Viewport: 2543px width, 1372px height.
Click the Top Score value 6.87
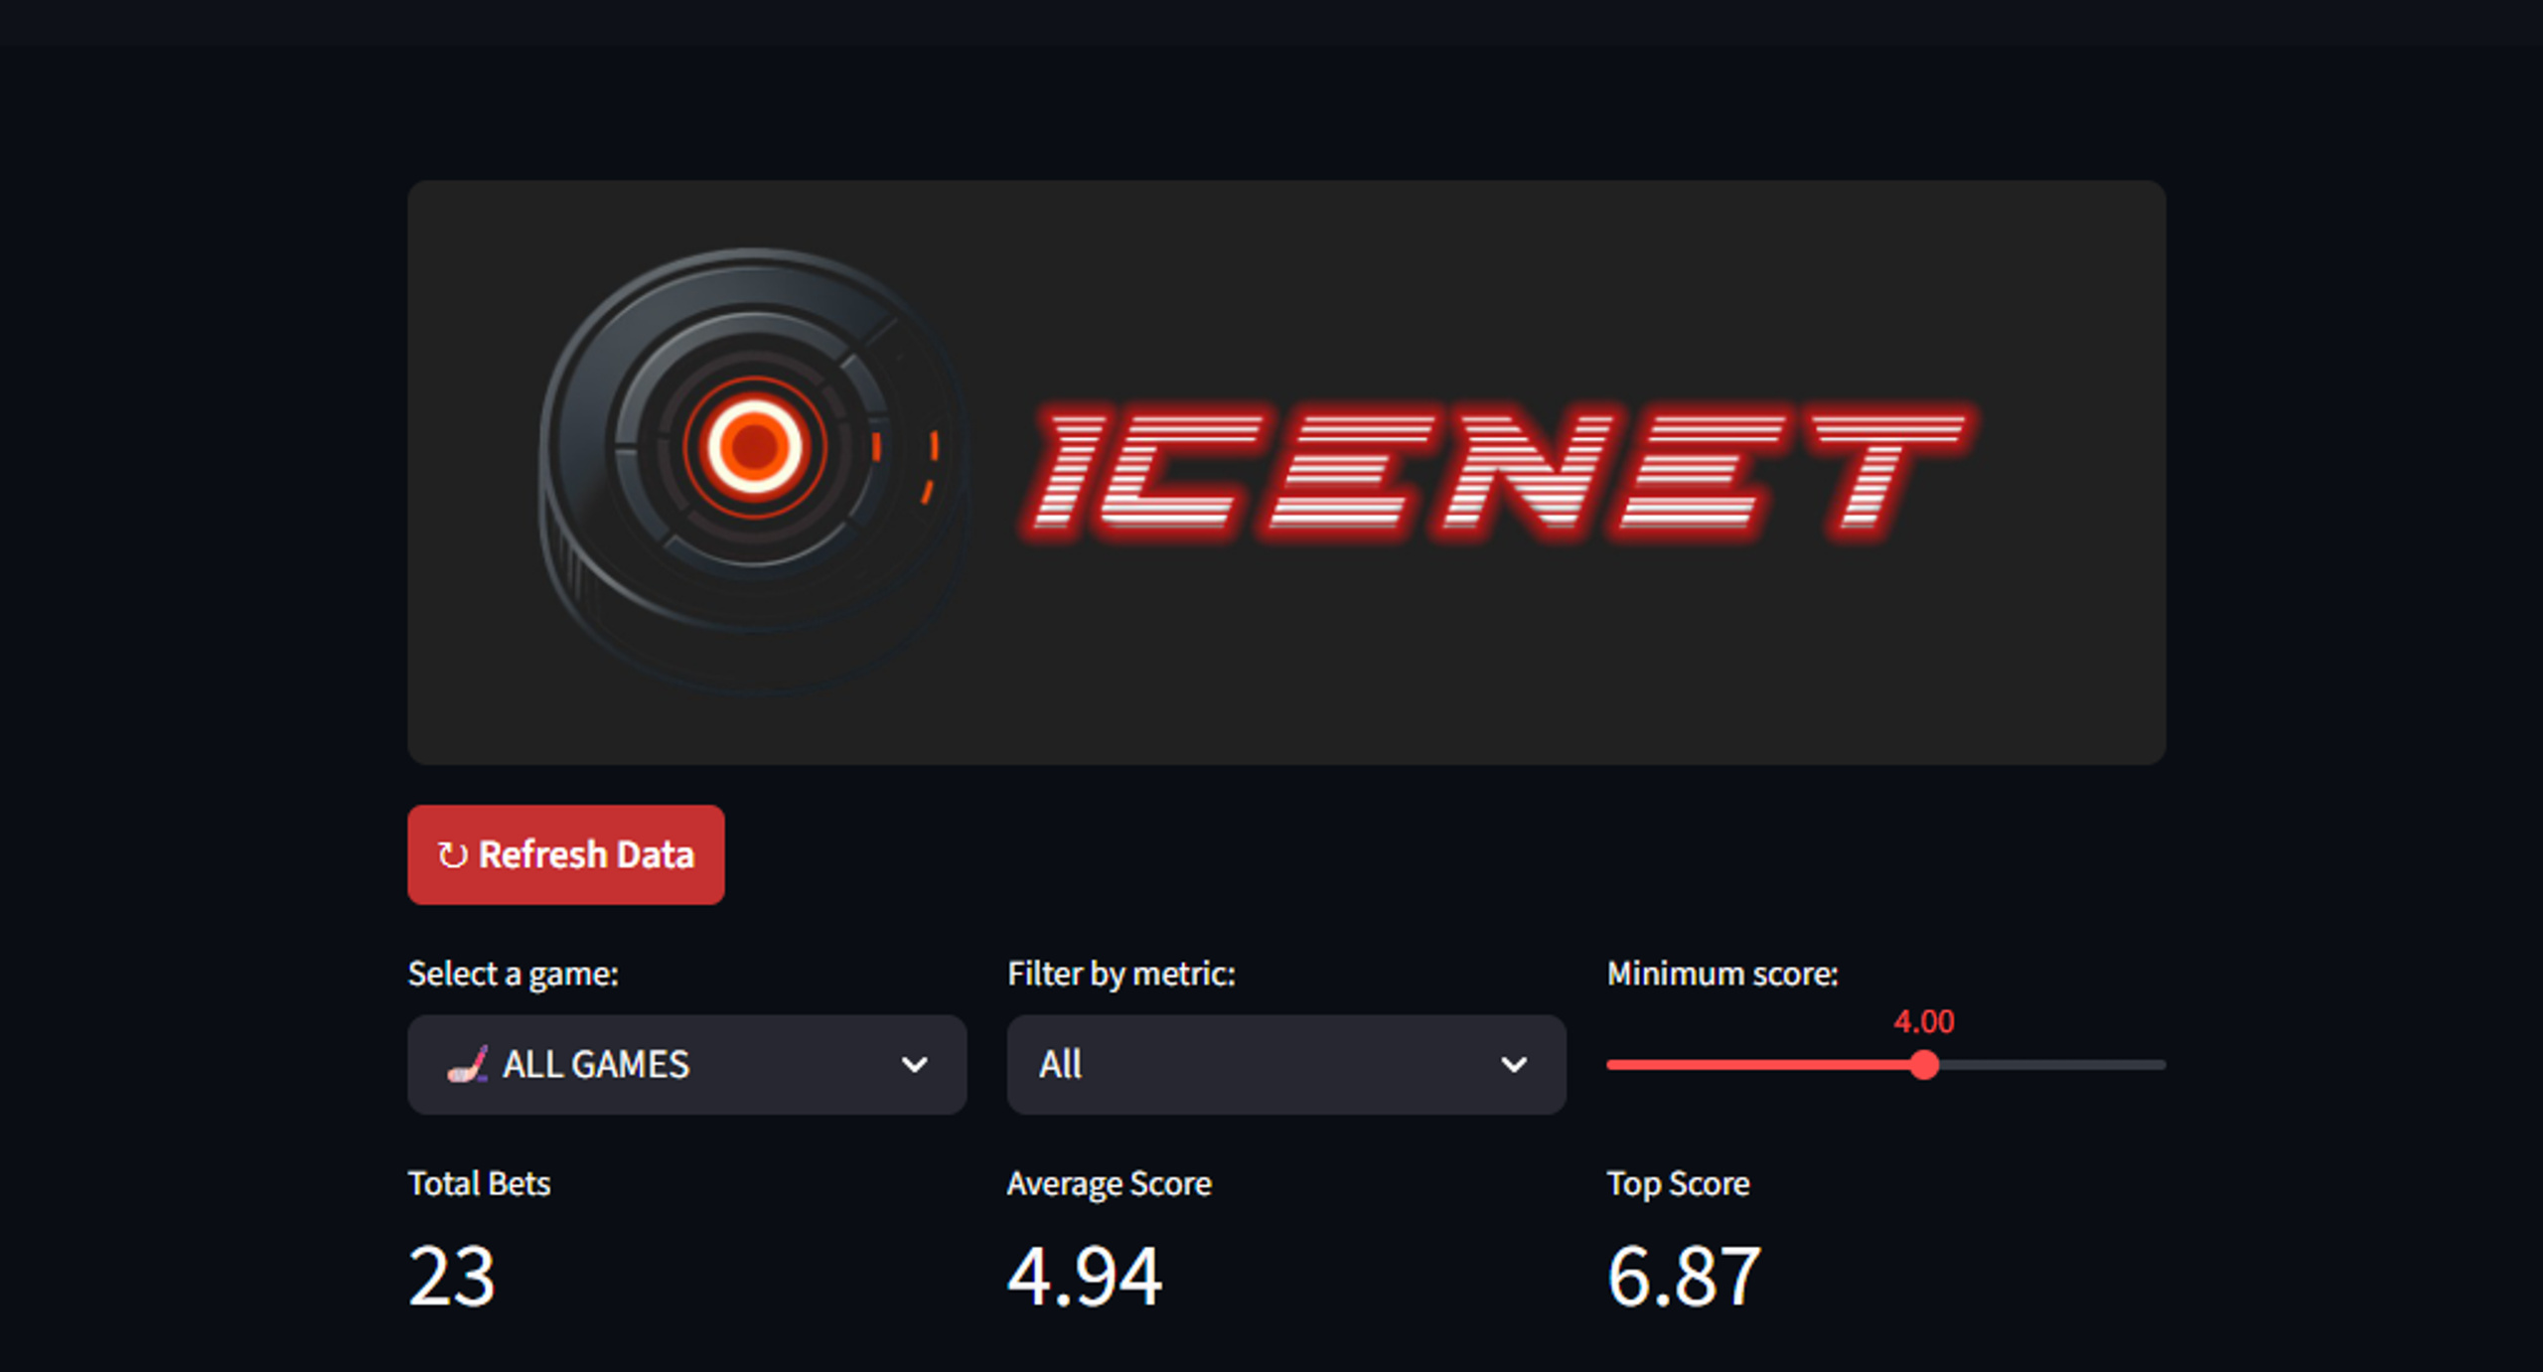[x=1685, y=1277]
